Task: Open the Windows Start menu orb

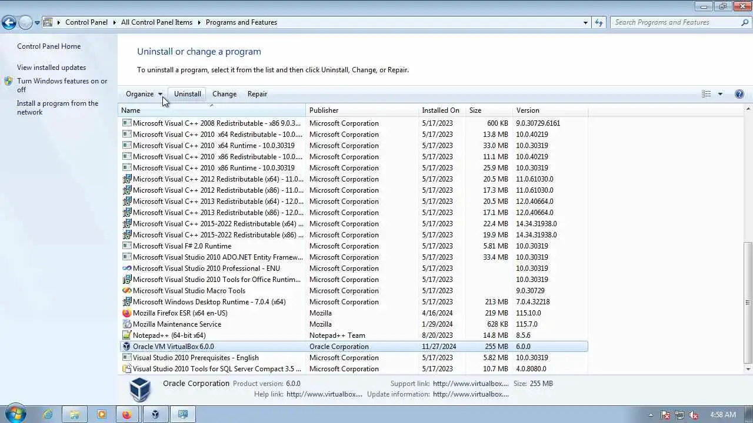Action: (15, 414)
